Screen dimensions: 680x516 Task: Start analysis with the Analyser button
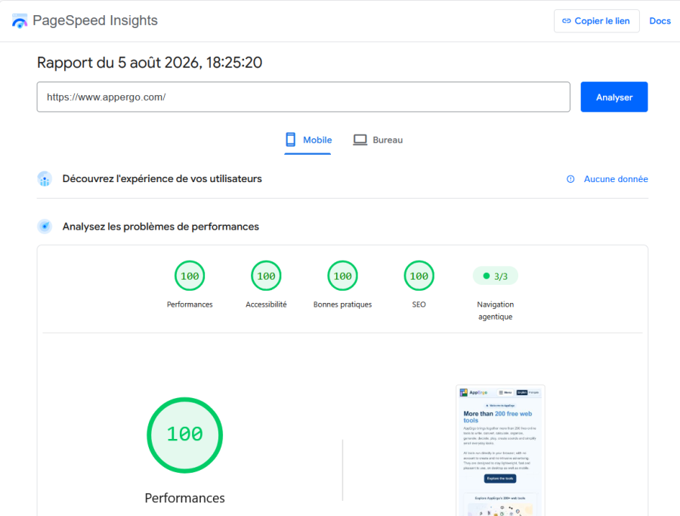[x=614, y=97]
